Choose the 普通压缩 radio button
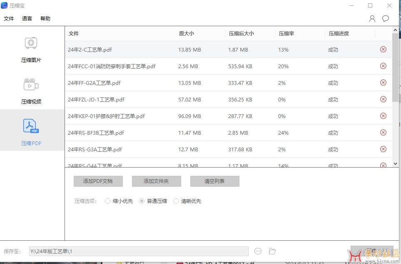The width and height of the screenshot is (401, 264). tap(141, 201)
